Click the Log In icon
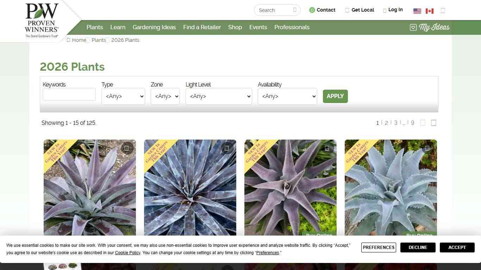The width and height of the screenshot is (481, 270). (x=385, y=10)
